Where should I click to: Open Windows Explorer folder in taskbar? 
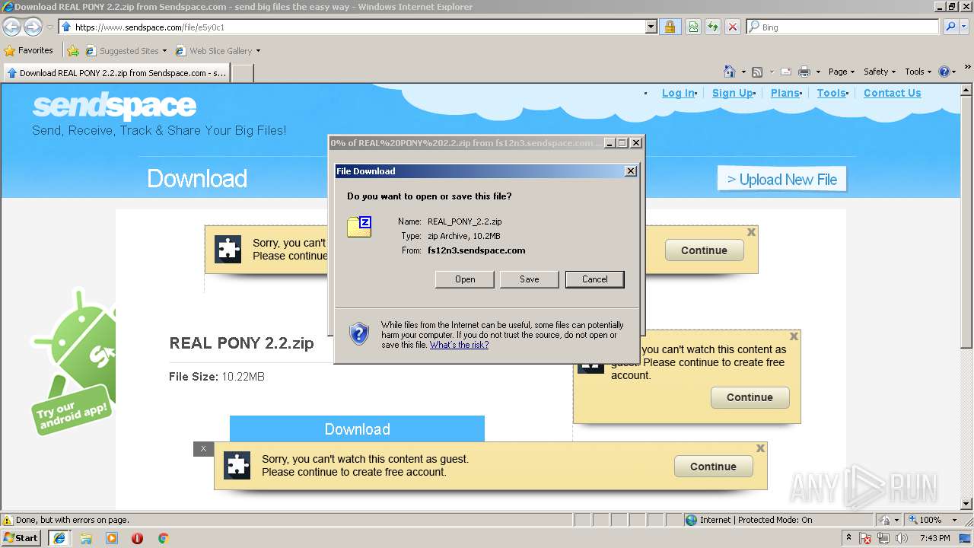pos(86,538)
